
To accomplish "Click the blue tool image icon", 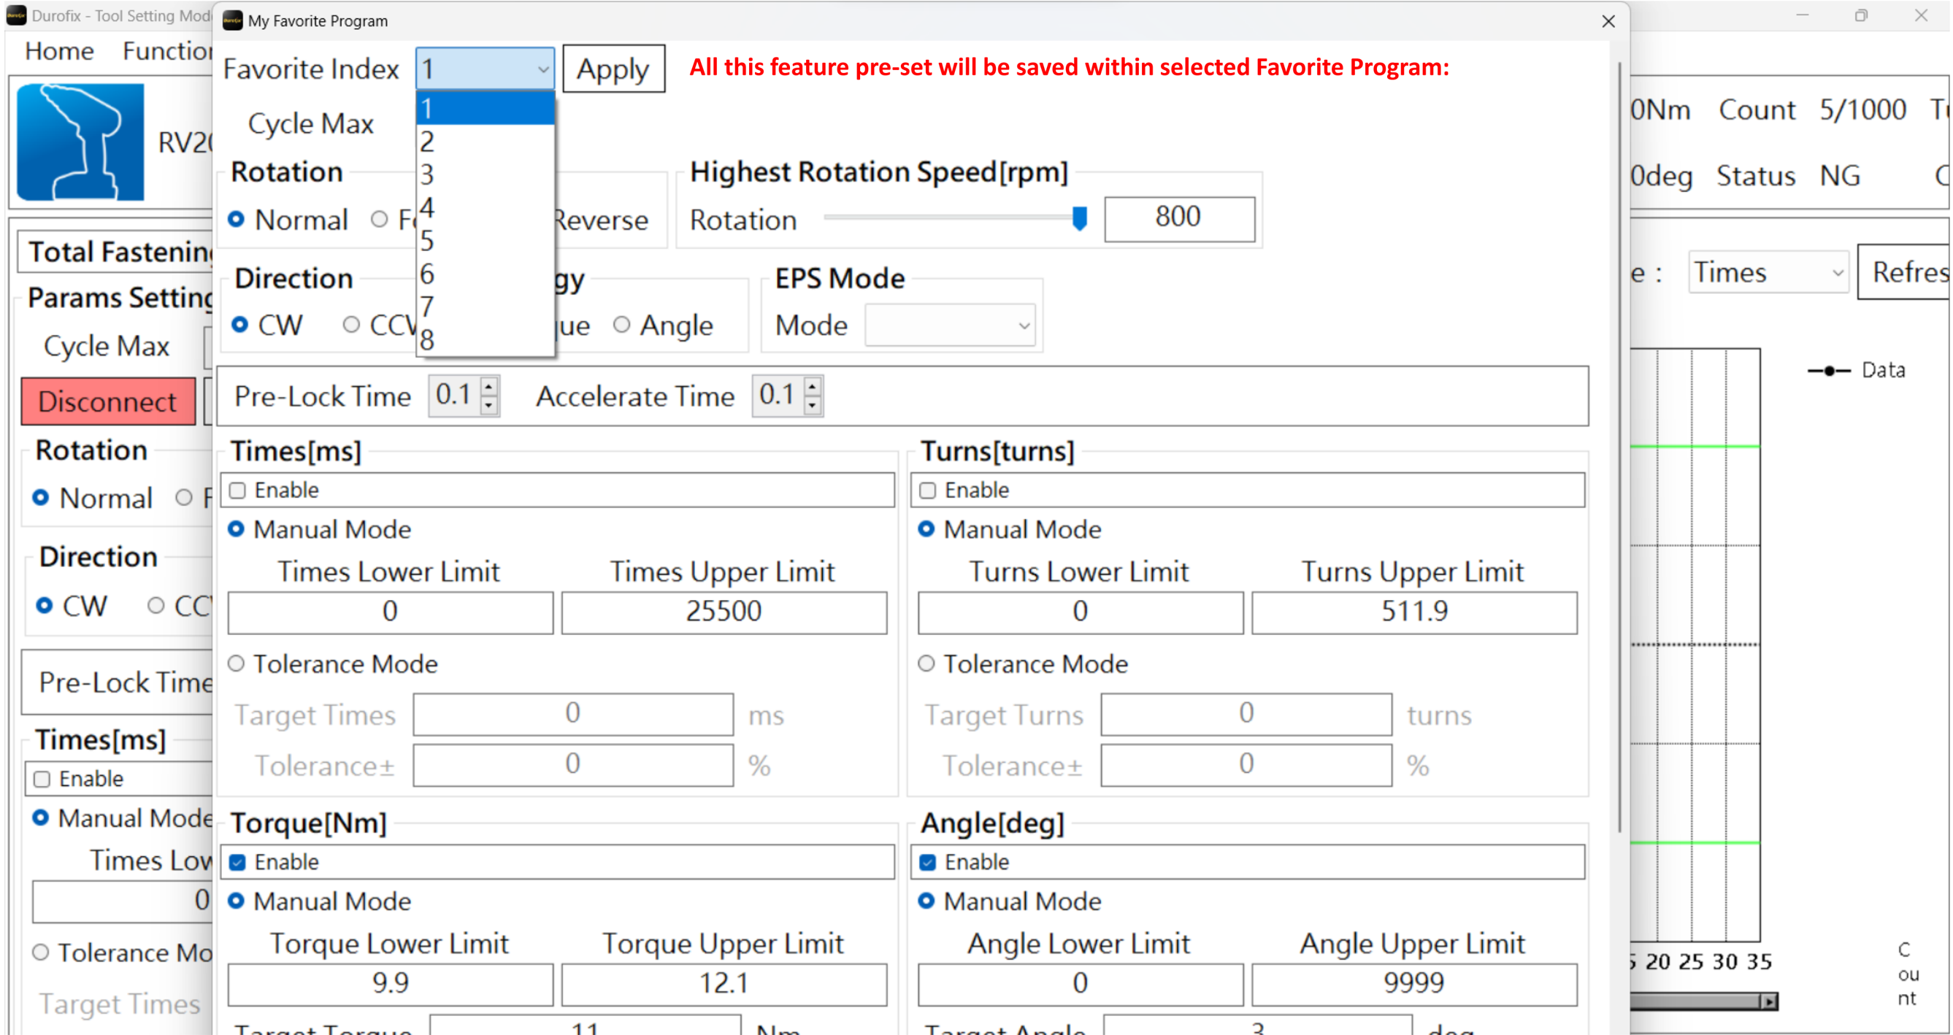I will (x=80, y=142).
